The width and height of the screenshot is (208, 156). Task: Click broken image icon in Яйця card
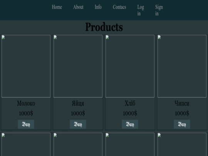55,37
